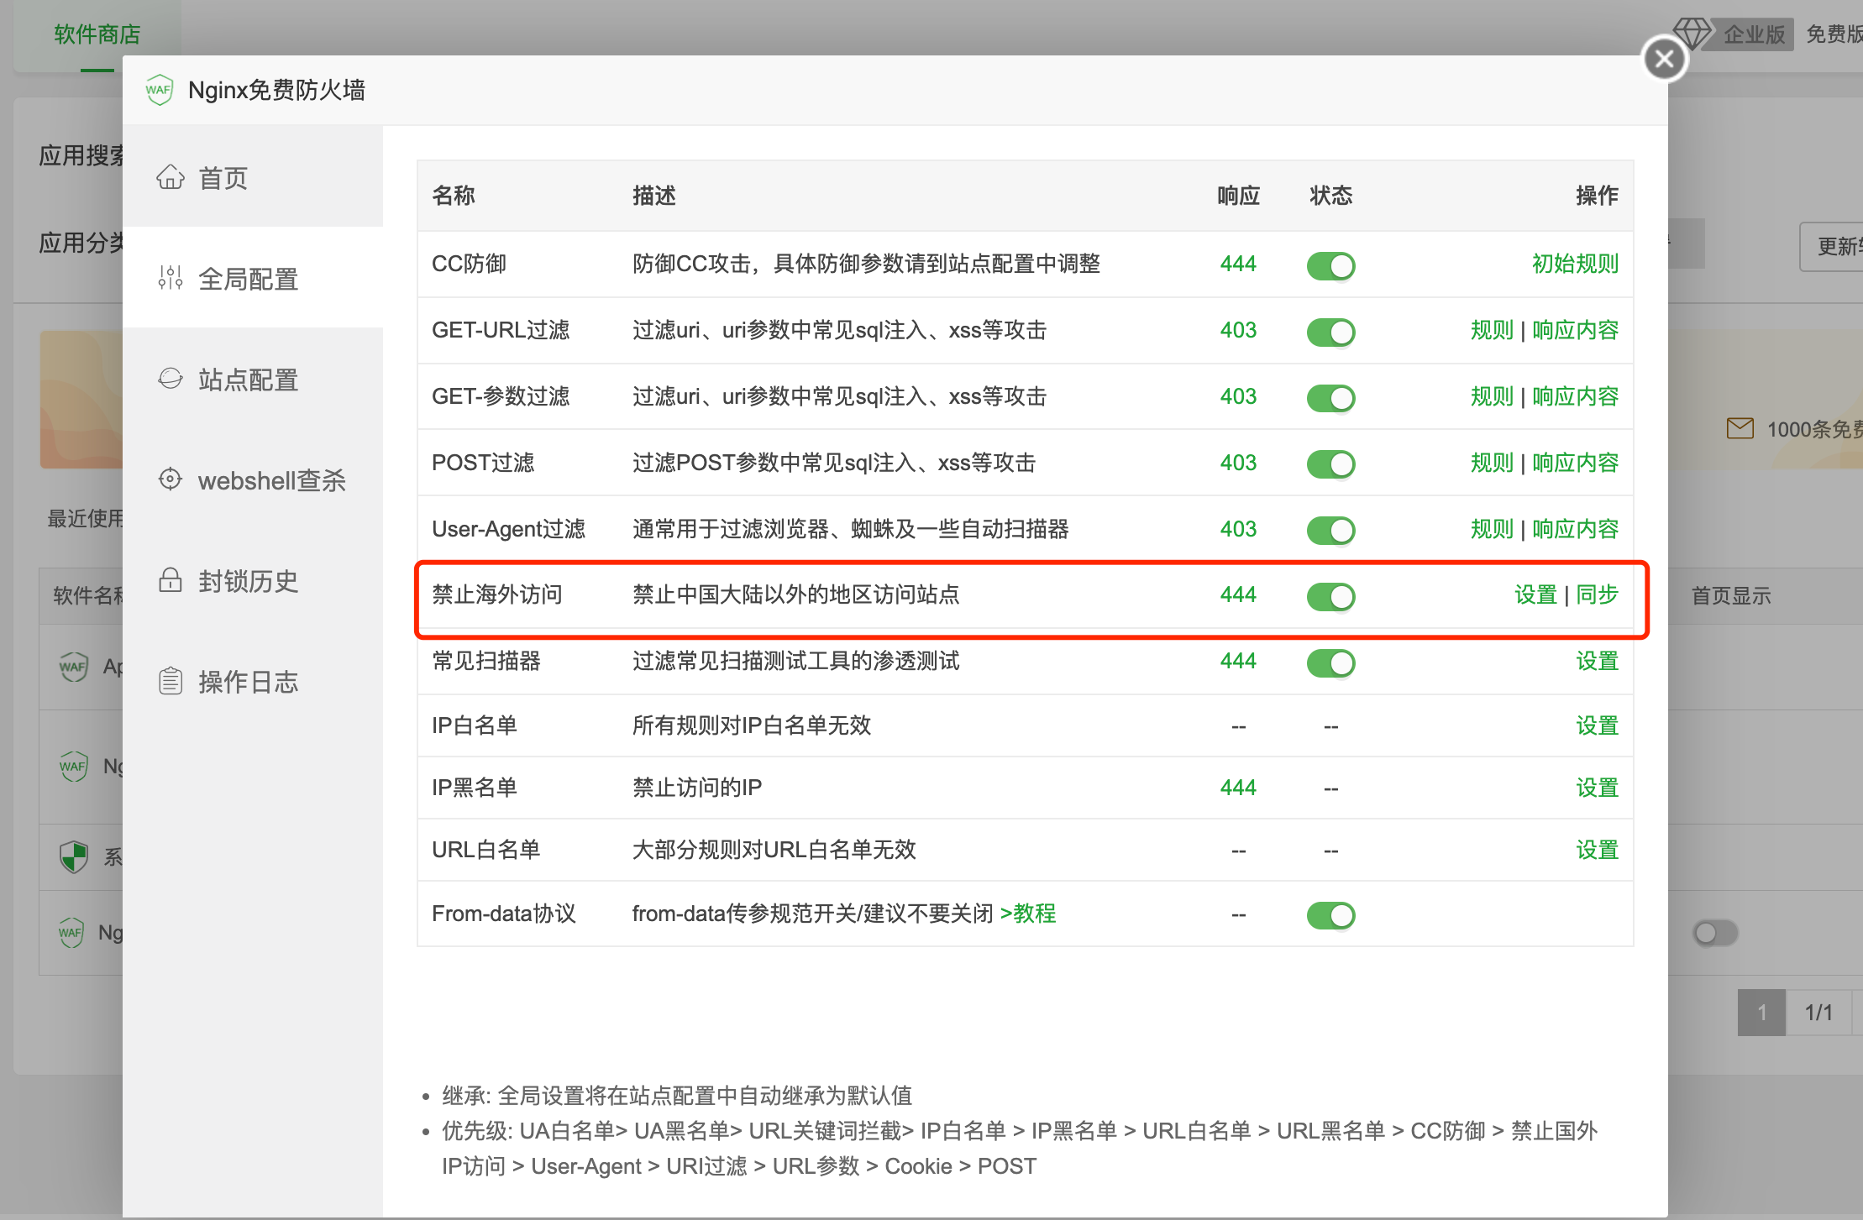Click the target icon next to webshell查杀
This screenshot has height=1220, width=1863.
(171, 479)
